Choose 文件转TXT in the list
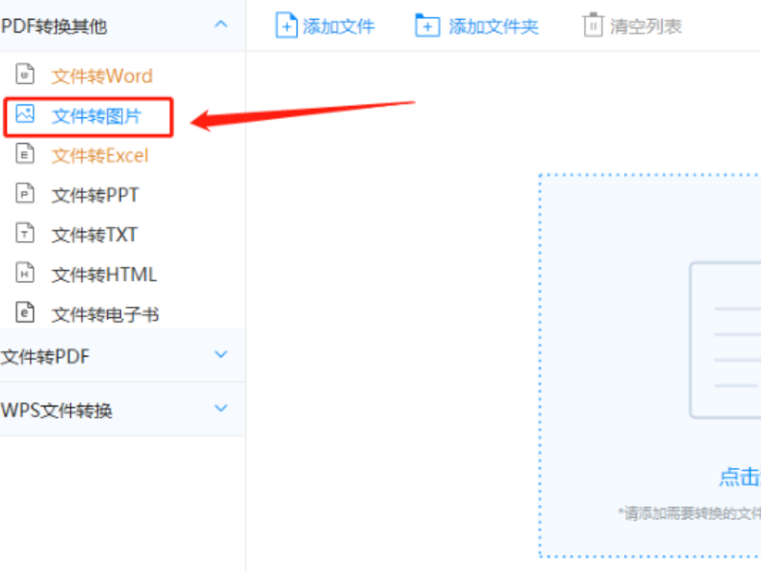This screenshot has height=571, width=761. pyautogui.click(x=94, y=235)
